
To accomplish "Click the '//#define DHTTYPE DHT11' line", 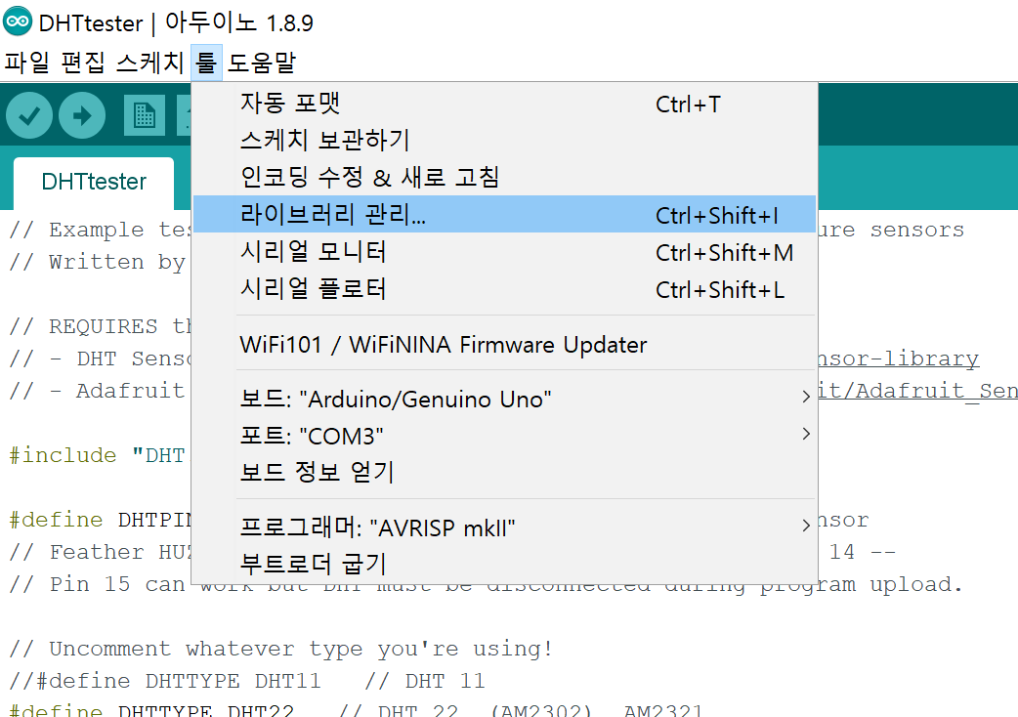I will coord(247,681).
